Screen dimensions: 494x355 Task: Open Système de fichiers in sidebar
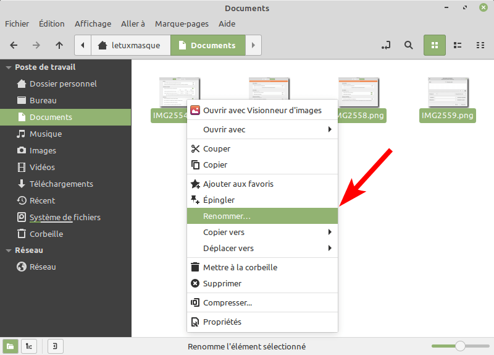pos(65,218)
